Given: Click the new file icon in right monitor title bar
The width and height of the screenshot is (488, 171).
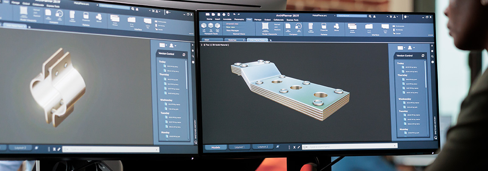Looking at the screenshot, I should [x=208, y=14].
